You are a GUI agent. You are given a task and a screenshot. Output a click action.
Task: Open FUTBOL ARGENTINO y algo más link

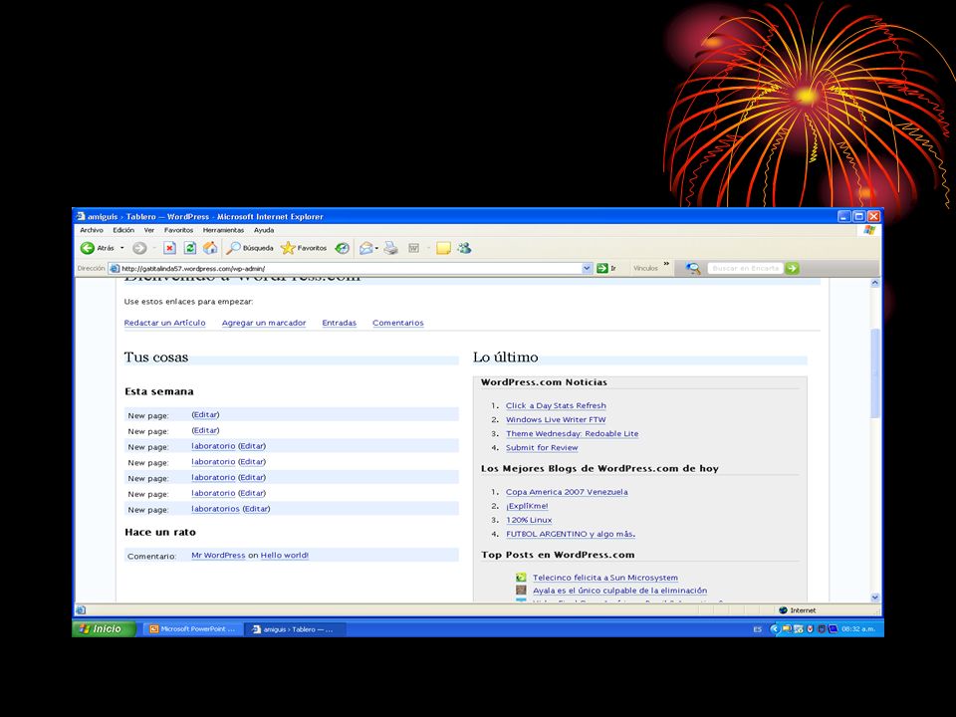(571, 534)
